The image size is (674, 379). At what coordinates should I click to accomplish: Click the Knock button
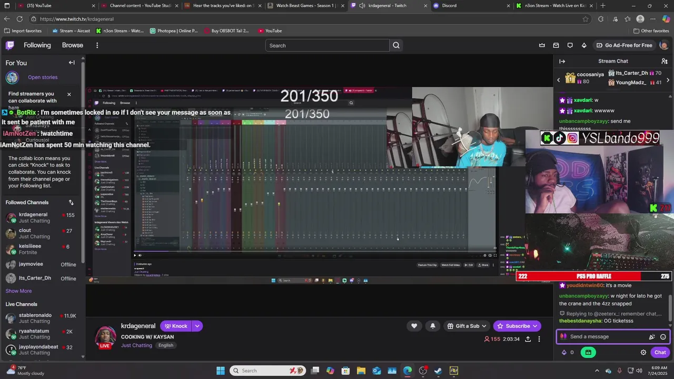coord(176,326)
